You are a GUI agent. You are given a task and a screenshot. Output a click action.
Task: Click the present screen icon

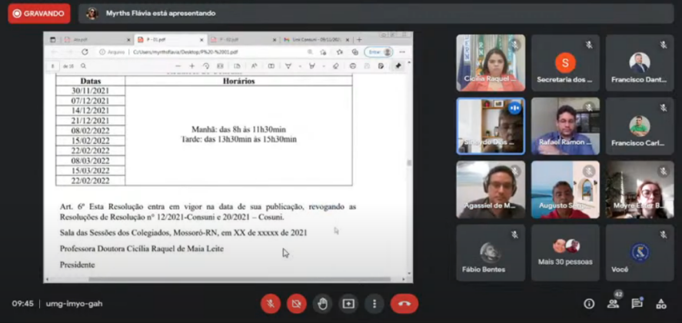point(348,304)
